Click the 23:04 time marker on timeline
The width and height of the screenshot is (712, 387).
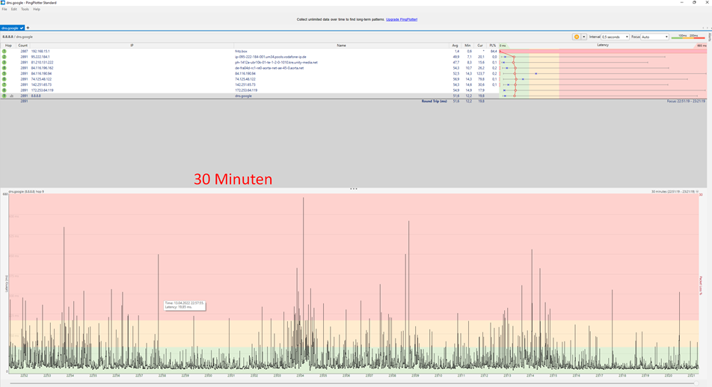coord(300,376)
